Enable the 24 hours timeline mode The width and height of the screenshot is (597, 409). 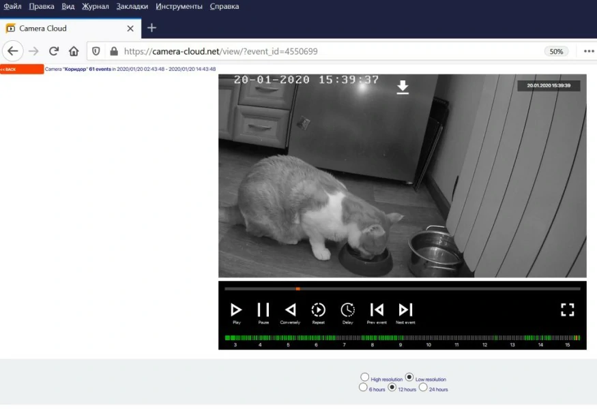pos(423,387)
